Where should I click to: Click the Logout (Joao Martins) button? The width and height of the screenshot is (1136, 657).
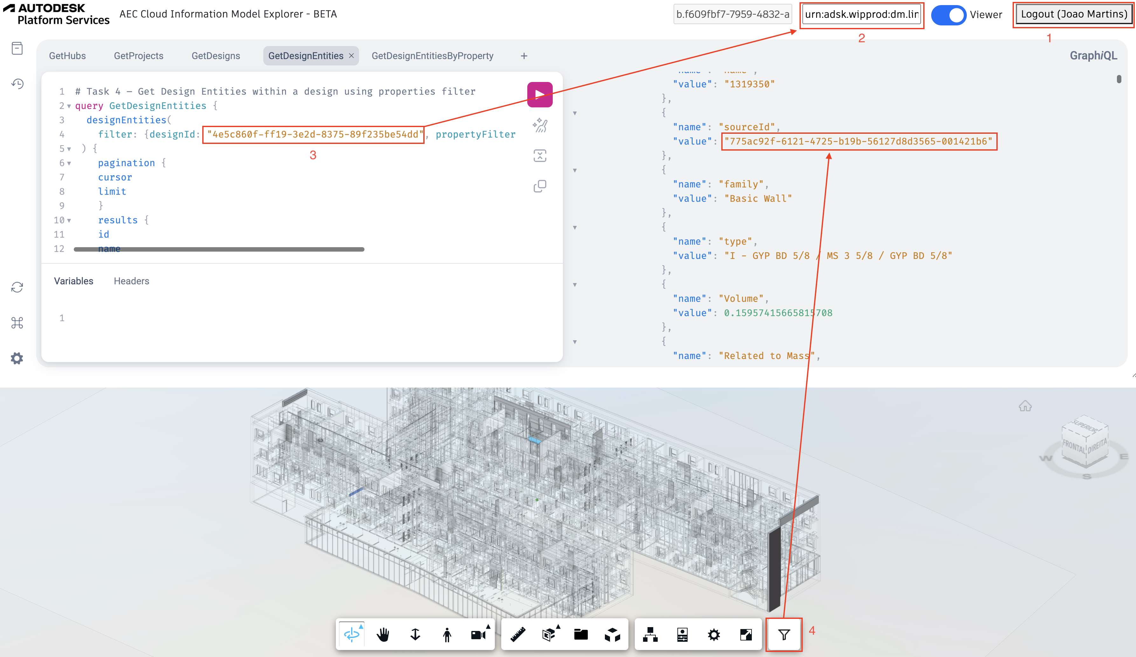[x=1073, y=14]
